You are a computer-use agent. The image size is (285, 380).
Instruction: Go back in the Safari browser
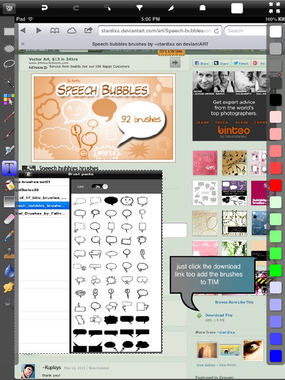(x=23, y=30)
